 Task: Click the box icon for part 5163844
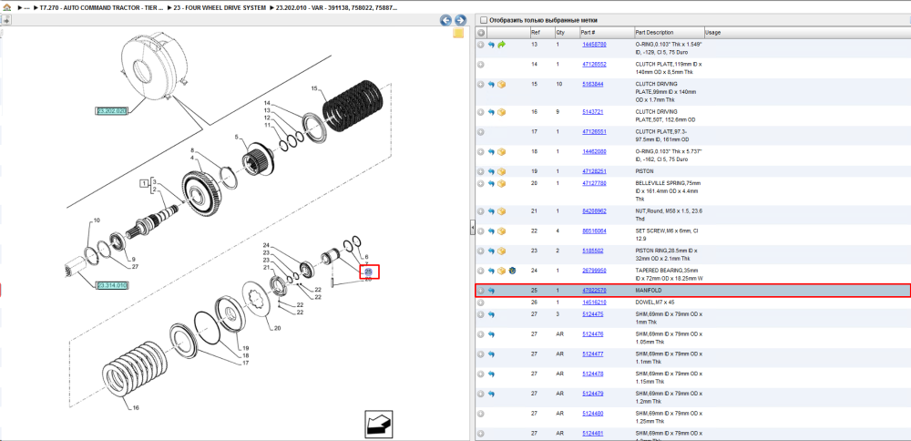click(x=501, y=84)
